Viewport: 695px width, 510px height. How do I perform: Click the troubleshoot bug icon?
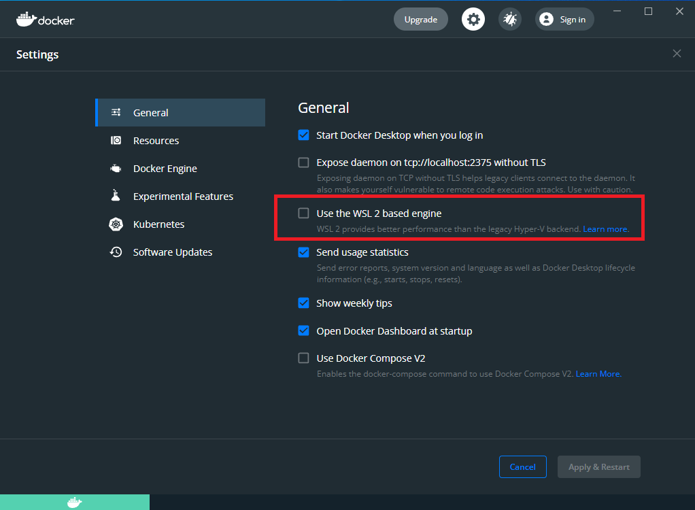(x=510, y=19)
